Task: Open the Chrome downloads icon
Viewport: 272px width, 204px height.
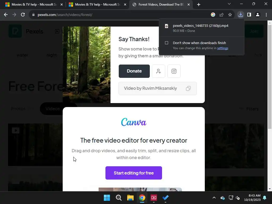Action: [241, 15]
